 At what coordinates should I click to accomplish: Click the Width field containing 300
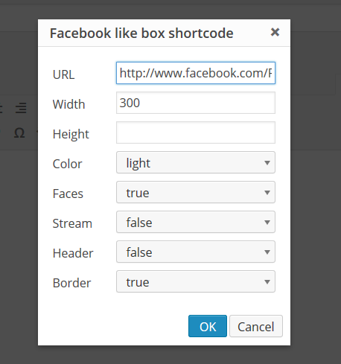tap(196, 103)
